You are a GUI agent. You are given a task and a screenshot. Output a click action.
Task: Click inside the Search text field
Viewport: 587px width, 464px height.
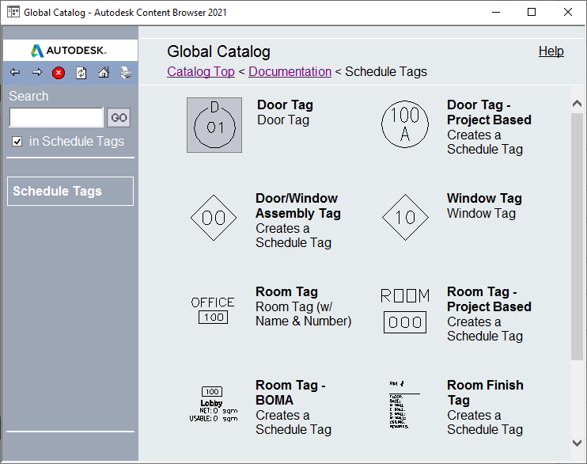(56, 118)
